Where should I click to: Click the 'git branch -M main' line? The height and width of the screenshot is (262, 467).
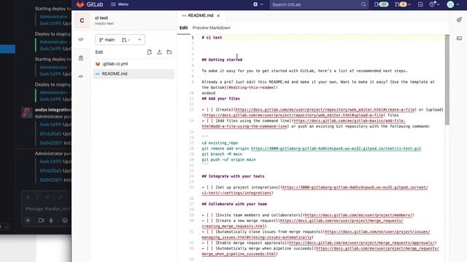tap(222, 154)
